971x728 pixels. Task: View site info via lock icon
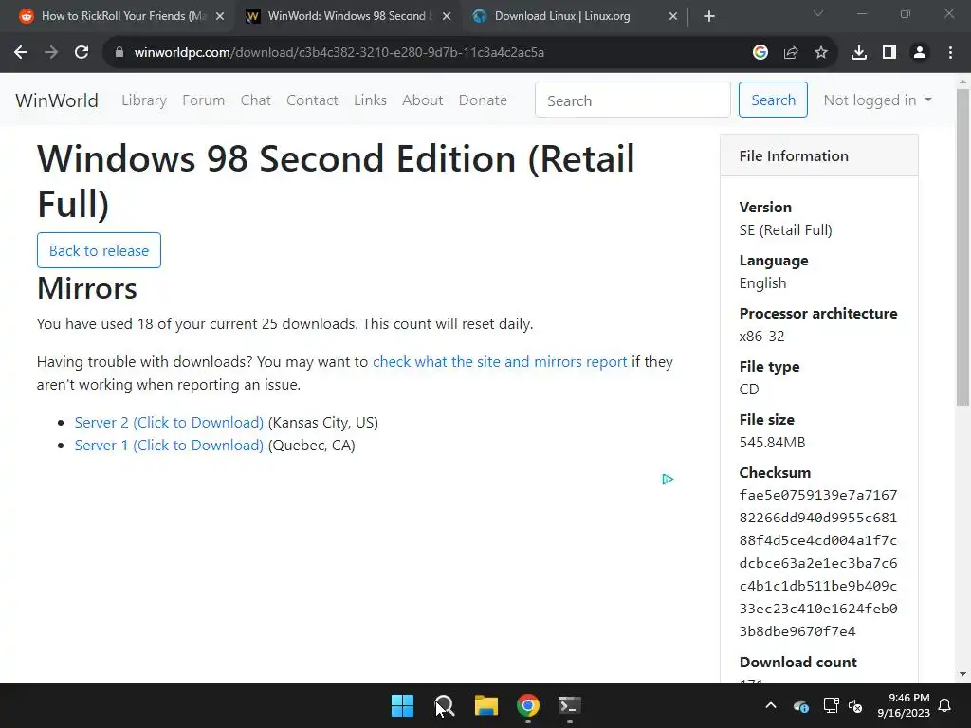pyautogui.click(x=119, y=53)
